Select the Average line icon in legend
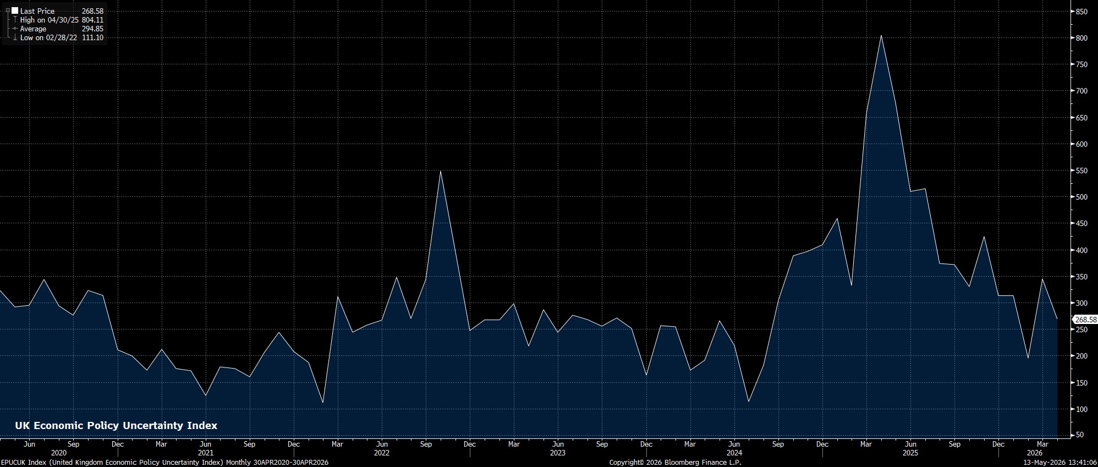 pyautogui.click(x=15, y=29)
